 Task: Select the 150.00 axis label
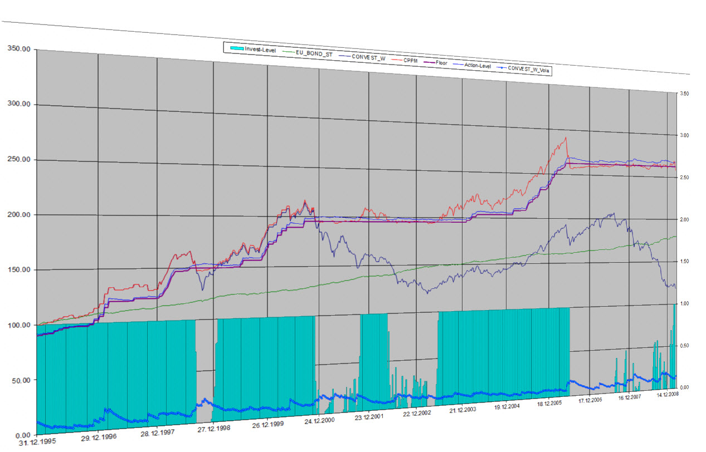(20, 270)
